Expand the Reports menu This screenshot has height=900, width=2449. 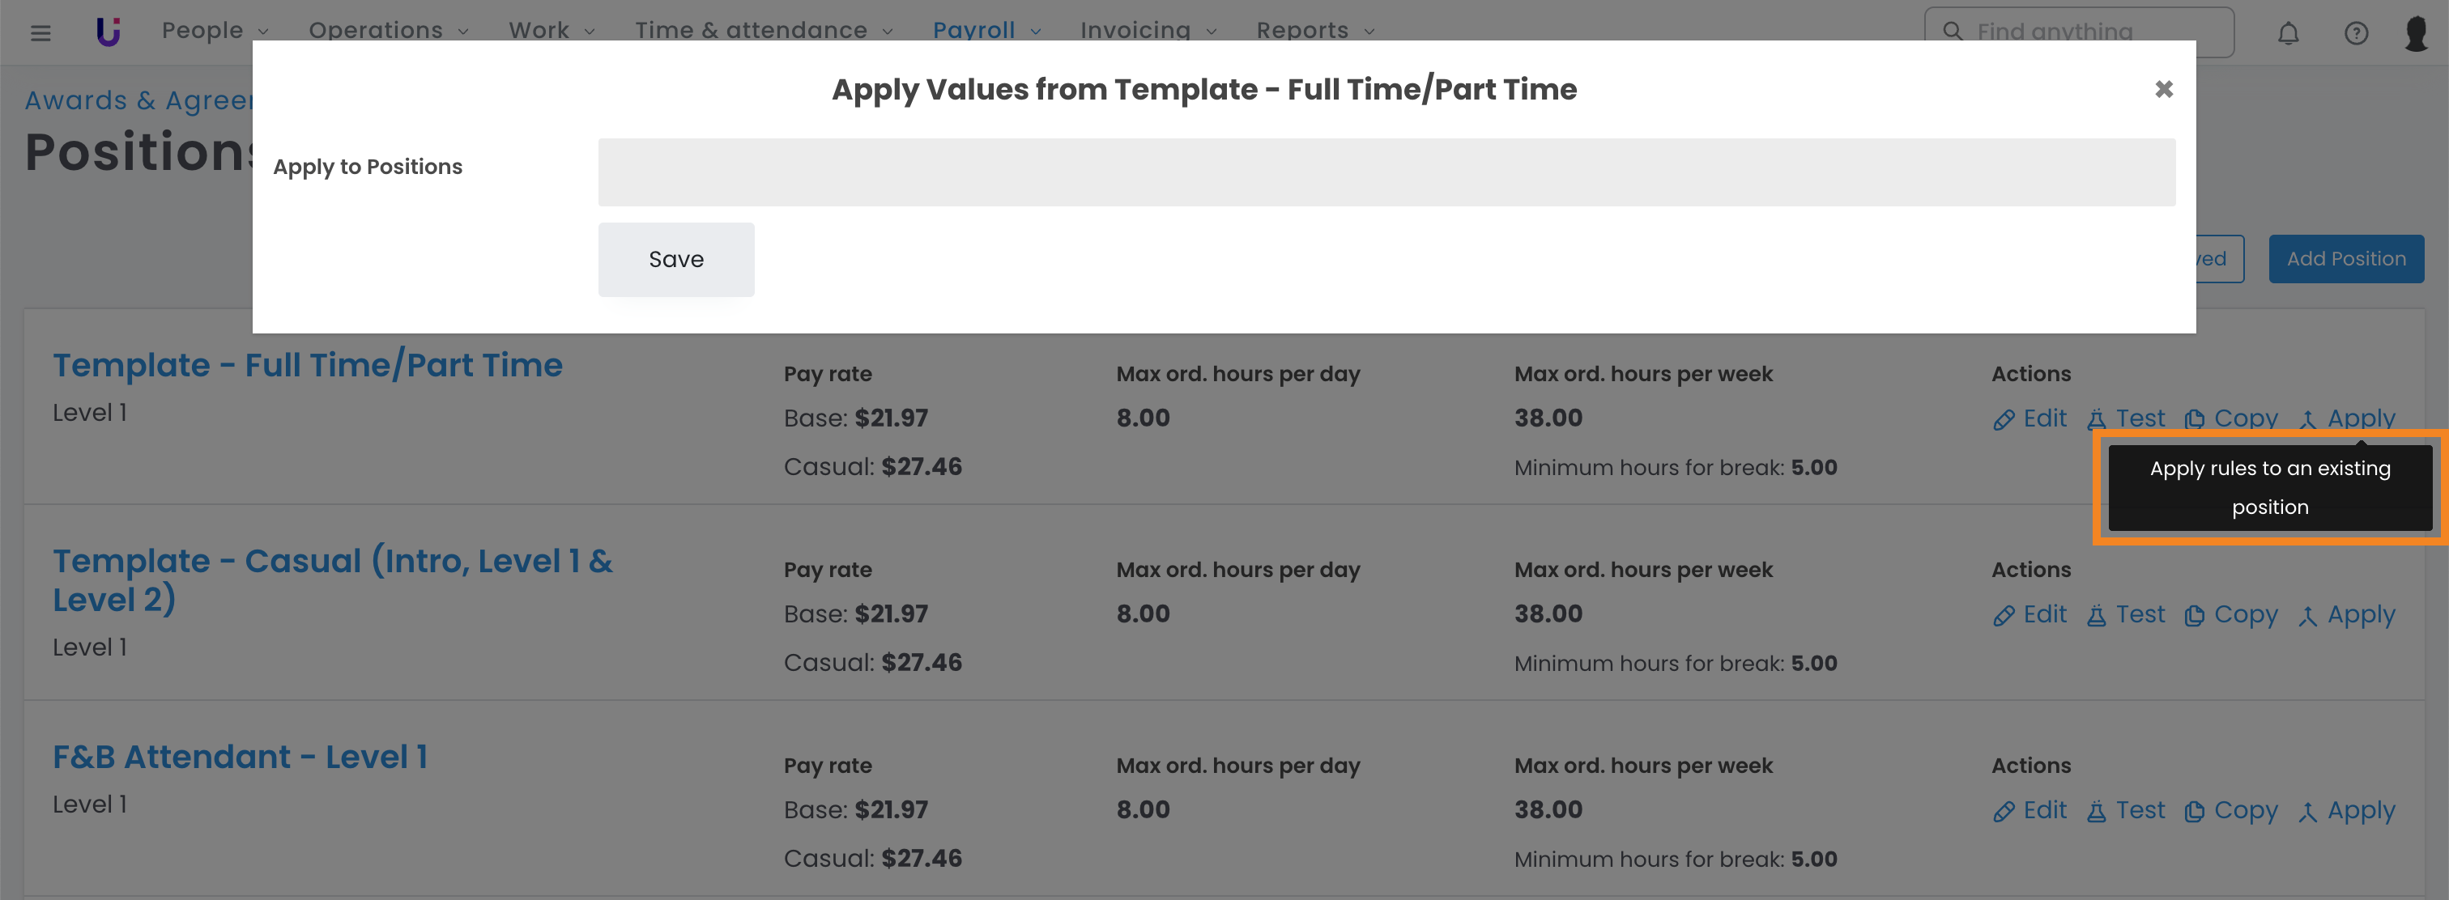pos(1315,31)
